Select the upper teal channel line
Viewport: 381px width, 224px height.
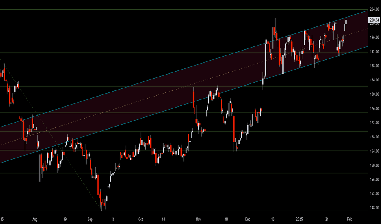pos(184,69)
